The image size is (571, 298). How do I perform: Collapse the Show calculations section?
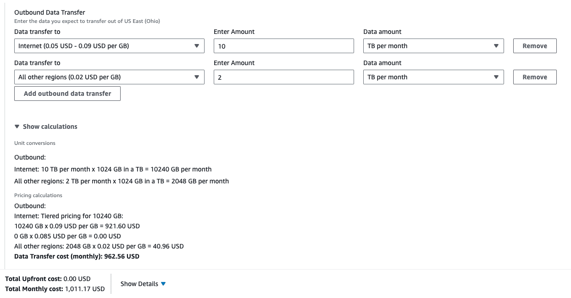pyautogui.click(x=45, y=127)
